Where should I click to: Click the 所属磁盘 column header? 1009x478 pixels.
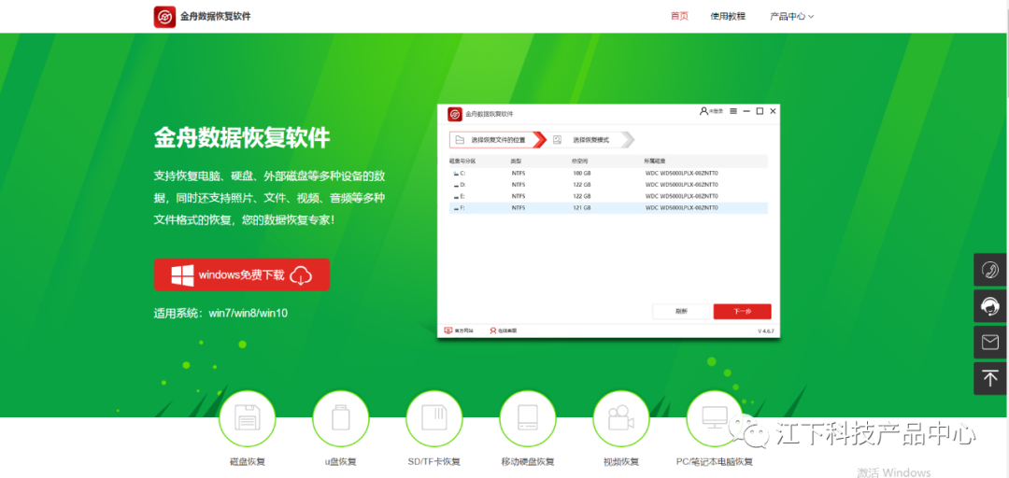click(655, 161)
